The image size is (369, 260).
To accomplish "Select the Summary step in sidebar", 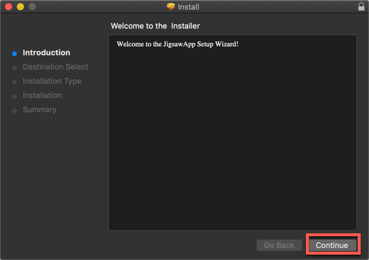I will (39, 110).
